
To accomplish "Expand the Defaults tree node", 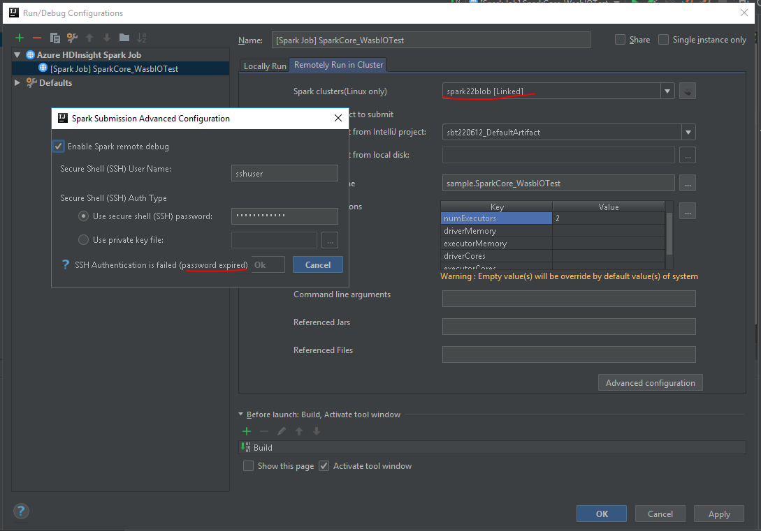I will pos(17,82).
